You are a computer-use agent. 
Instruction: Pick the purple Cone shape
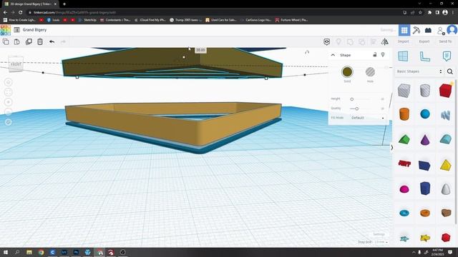pyautogui.click(x=425, y=139)
